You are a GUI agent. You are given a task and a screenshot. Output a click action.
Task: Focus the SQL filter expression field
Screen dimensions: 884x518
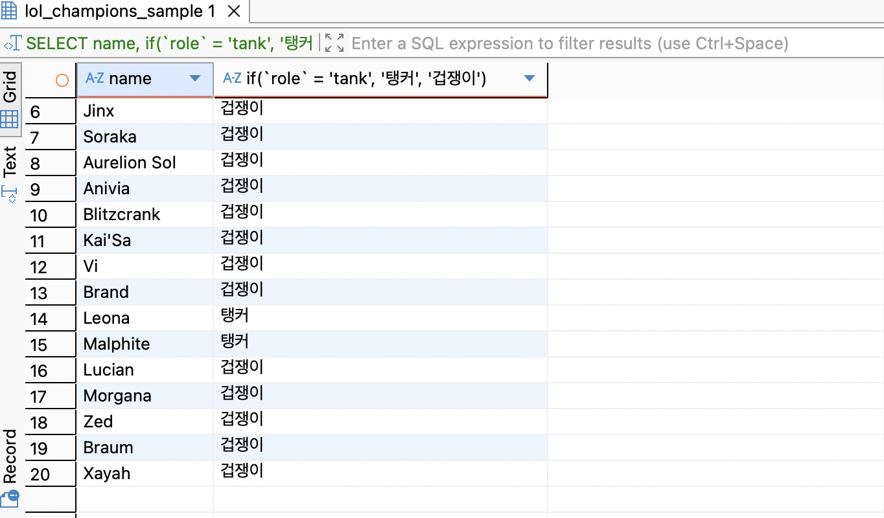(x=616, y=43)
